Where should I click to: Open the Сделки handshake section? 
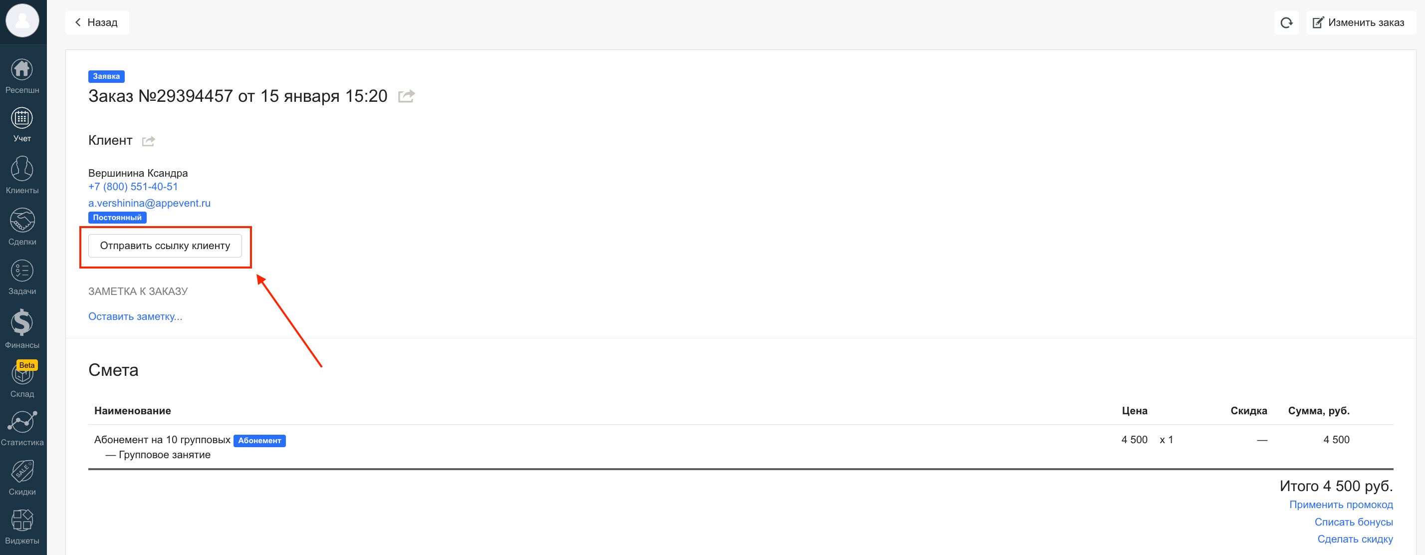point(22,226)
